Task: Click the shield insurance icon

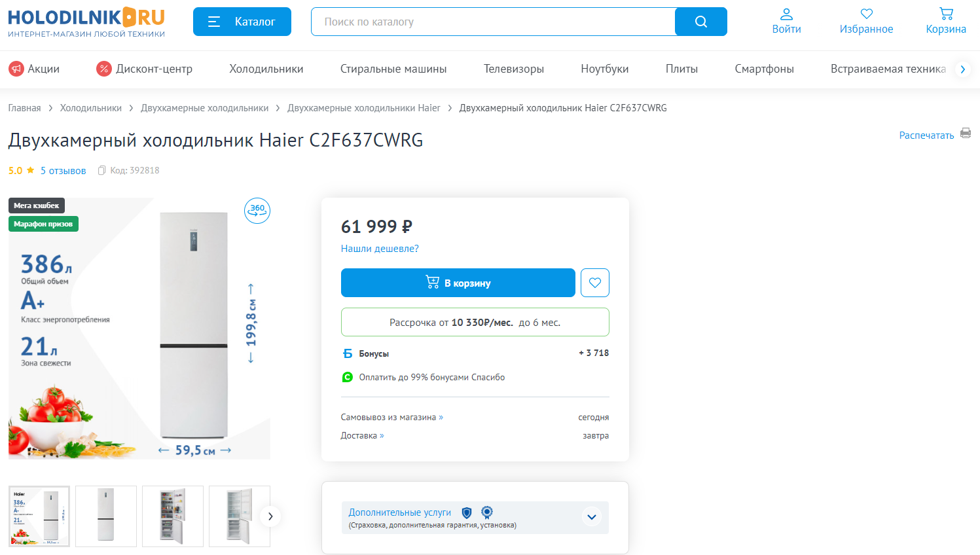Action: pos(467,512)
